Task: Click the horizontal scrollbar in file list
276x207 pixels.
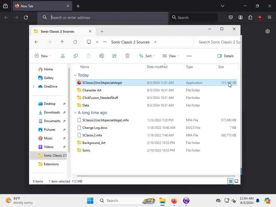Action: (x=156, y=176)
